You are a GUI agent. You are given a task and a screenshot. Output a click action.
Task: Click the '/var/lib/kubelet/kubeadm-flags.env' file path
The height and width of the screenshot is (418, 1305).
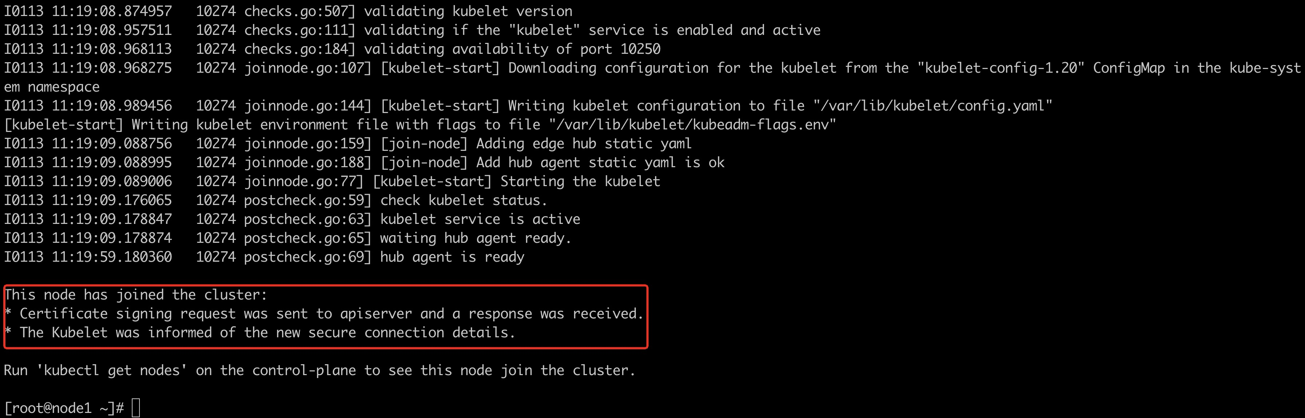coord(693,125)
